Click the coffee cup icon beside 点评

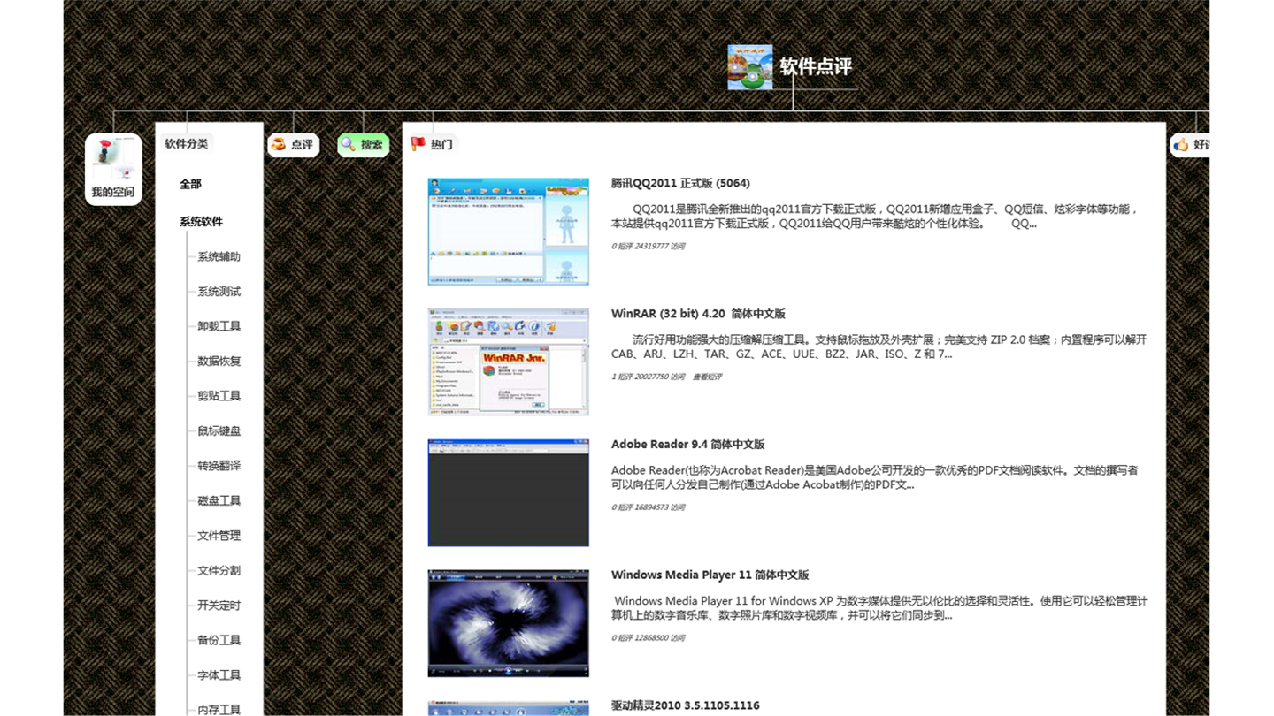[x=279, y=144]
